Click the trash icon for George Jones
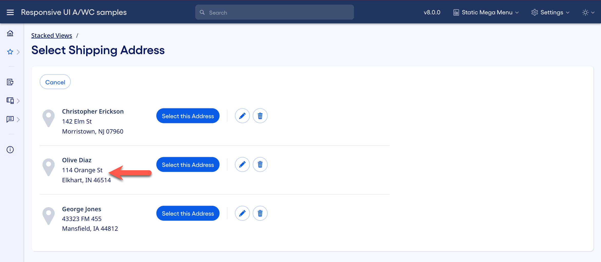Image resolution: width=601 pixels, height=262 pixels. point(260,213)
